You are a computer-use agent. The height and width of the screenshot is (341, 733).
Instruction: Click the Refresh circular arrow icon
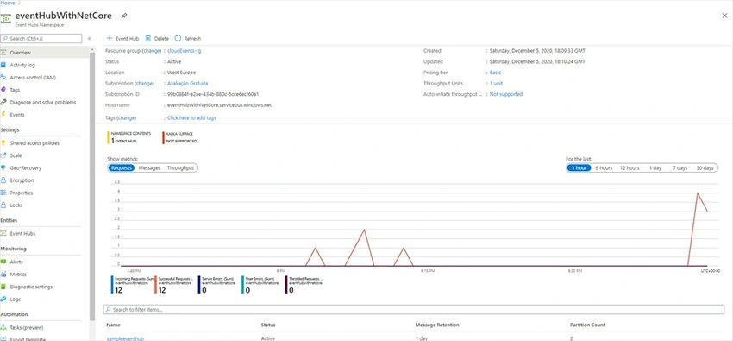(x=178, y=38)
